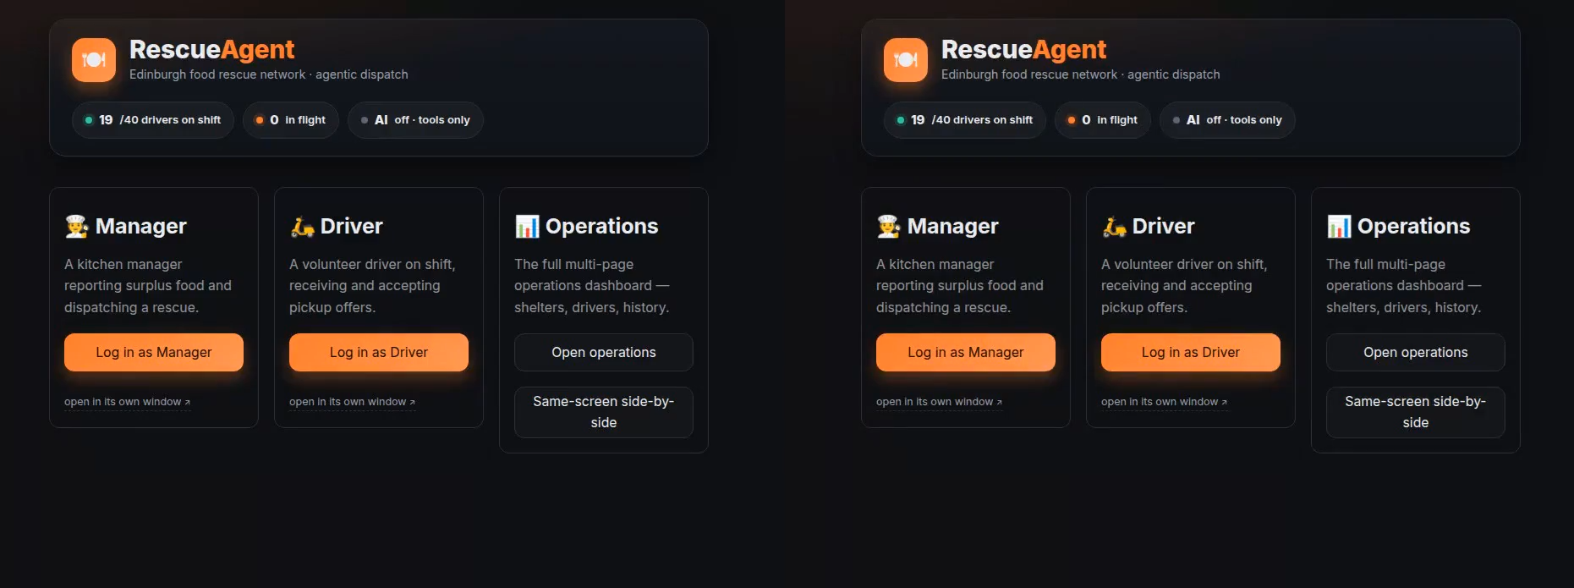Open Driver in its own window, left pane
1574x588 pixels.
352,402
